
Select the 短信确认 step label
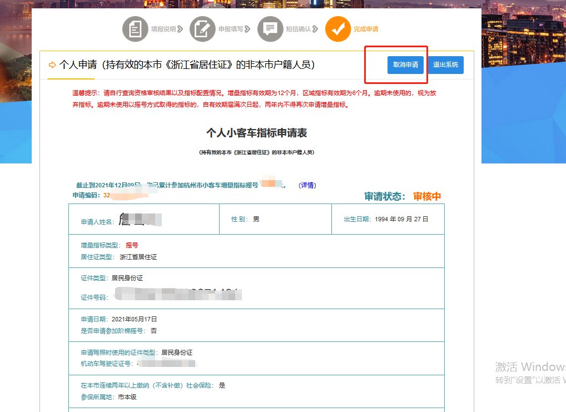(x=299, y=29)
